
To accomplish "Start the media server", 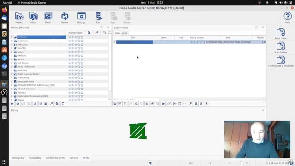I will point(98,18).
